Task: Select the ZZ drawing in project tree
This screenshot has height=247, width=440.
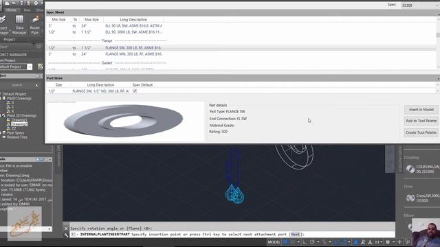Action: tap(14, 128)
